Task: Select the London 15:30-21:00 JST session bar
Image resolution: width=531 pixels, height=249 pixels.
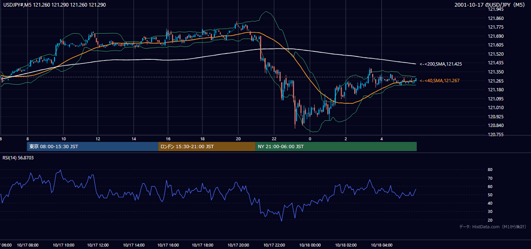Action: click(x=207, y=146)
